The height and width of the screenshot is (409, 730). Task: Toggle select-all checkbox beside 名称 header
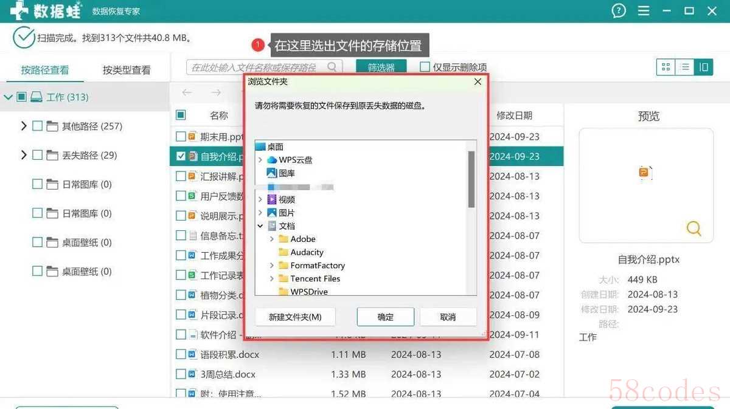tap(181, 115)
